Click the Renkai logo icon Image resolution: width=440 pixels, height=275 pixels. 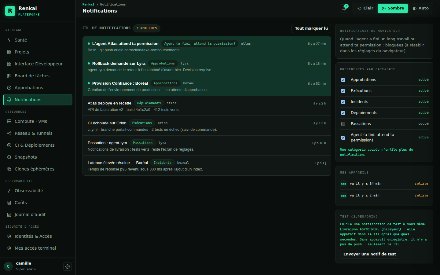(x=10, y=11)
